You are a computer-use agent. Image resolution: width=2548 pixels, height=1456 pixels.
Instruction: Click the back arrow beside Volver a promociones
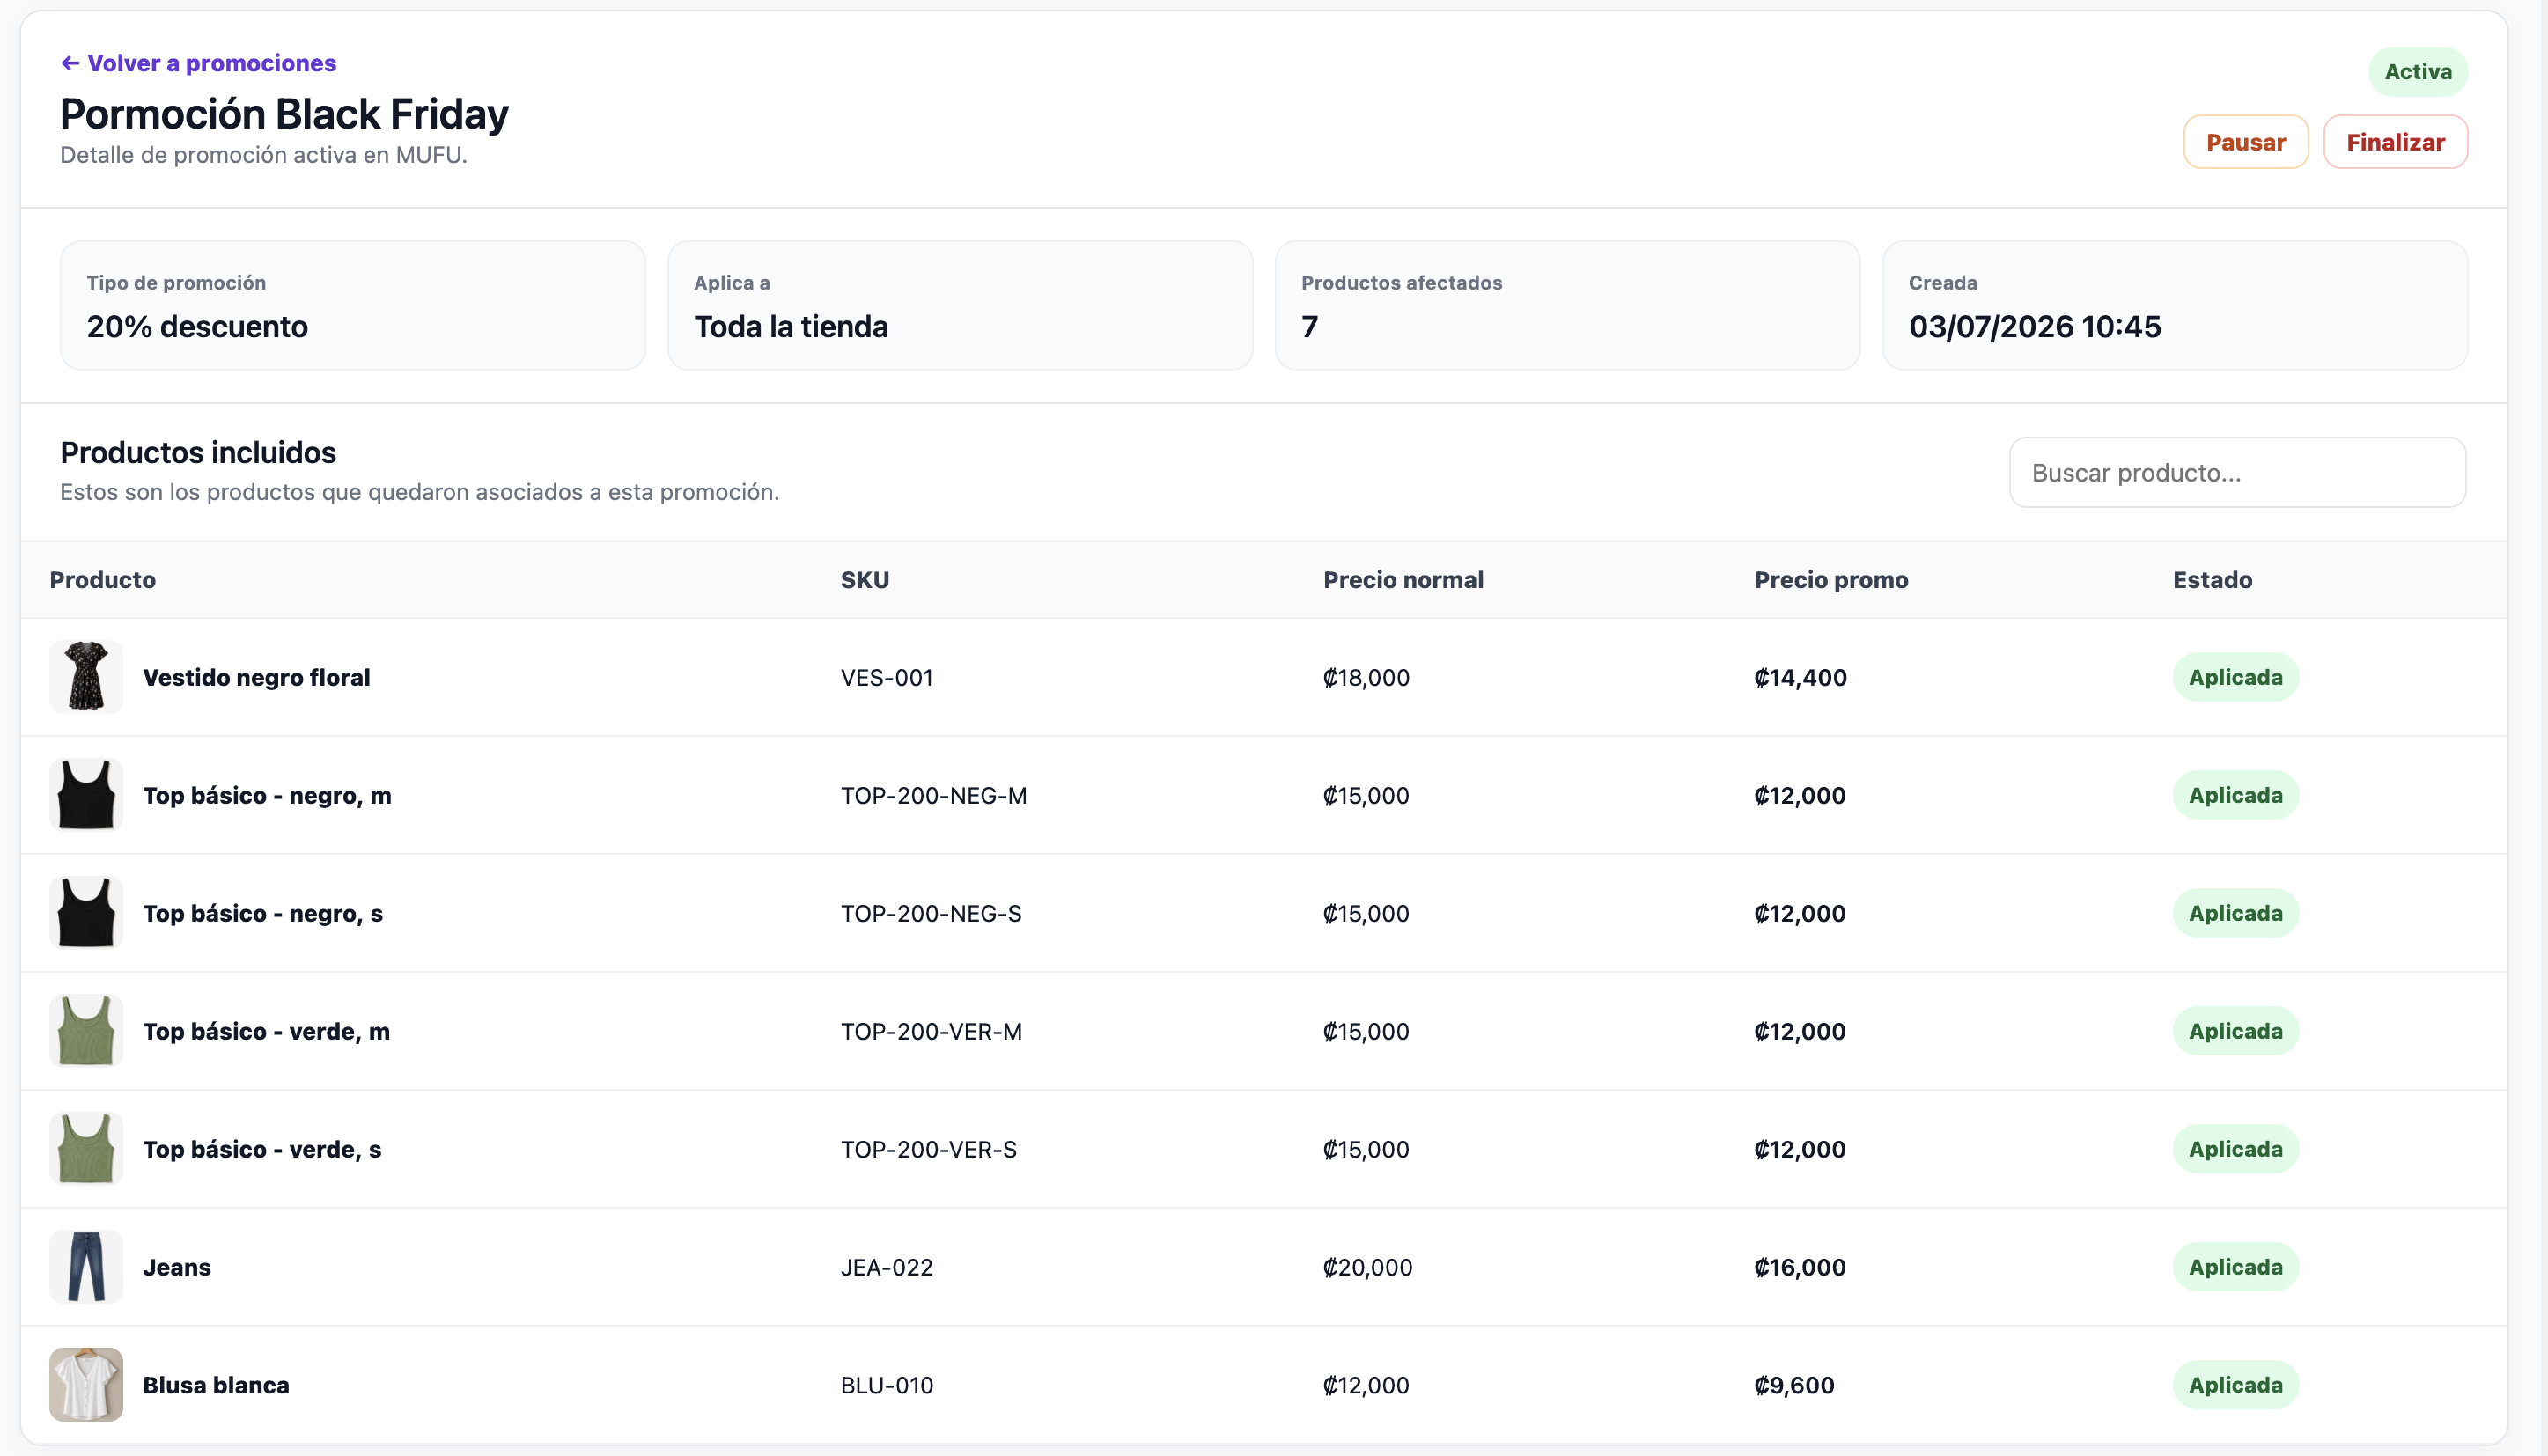pyautogui.click(x=70, y=63)
